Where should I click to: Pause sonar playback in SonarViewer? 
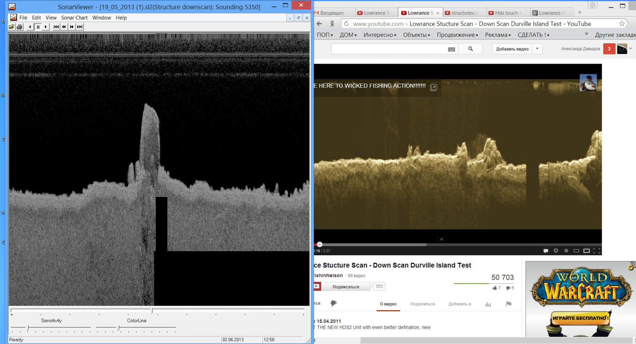tap(38, 27)
